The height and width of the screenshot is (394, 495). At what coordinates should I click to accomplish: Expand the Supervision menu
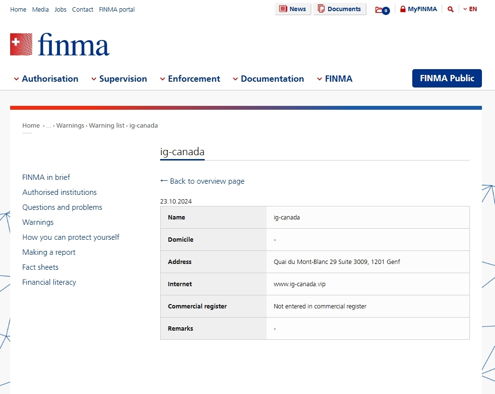pos(119,79)
